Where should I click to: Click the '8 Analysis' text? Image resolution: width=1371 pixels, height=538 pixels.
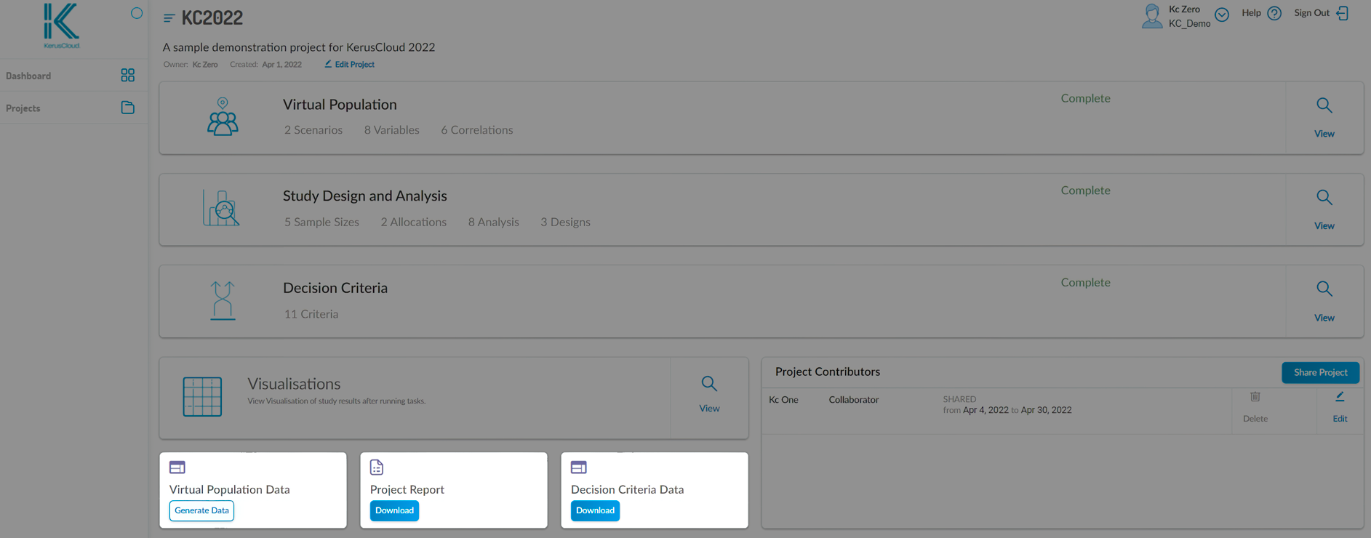(x=494, y=222)
